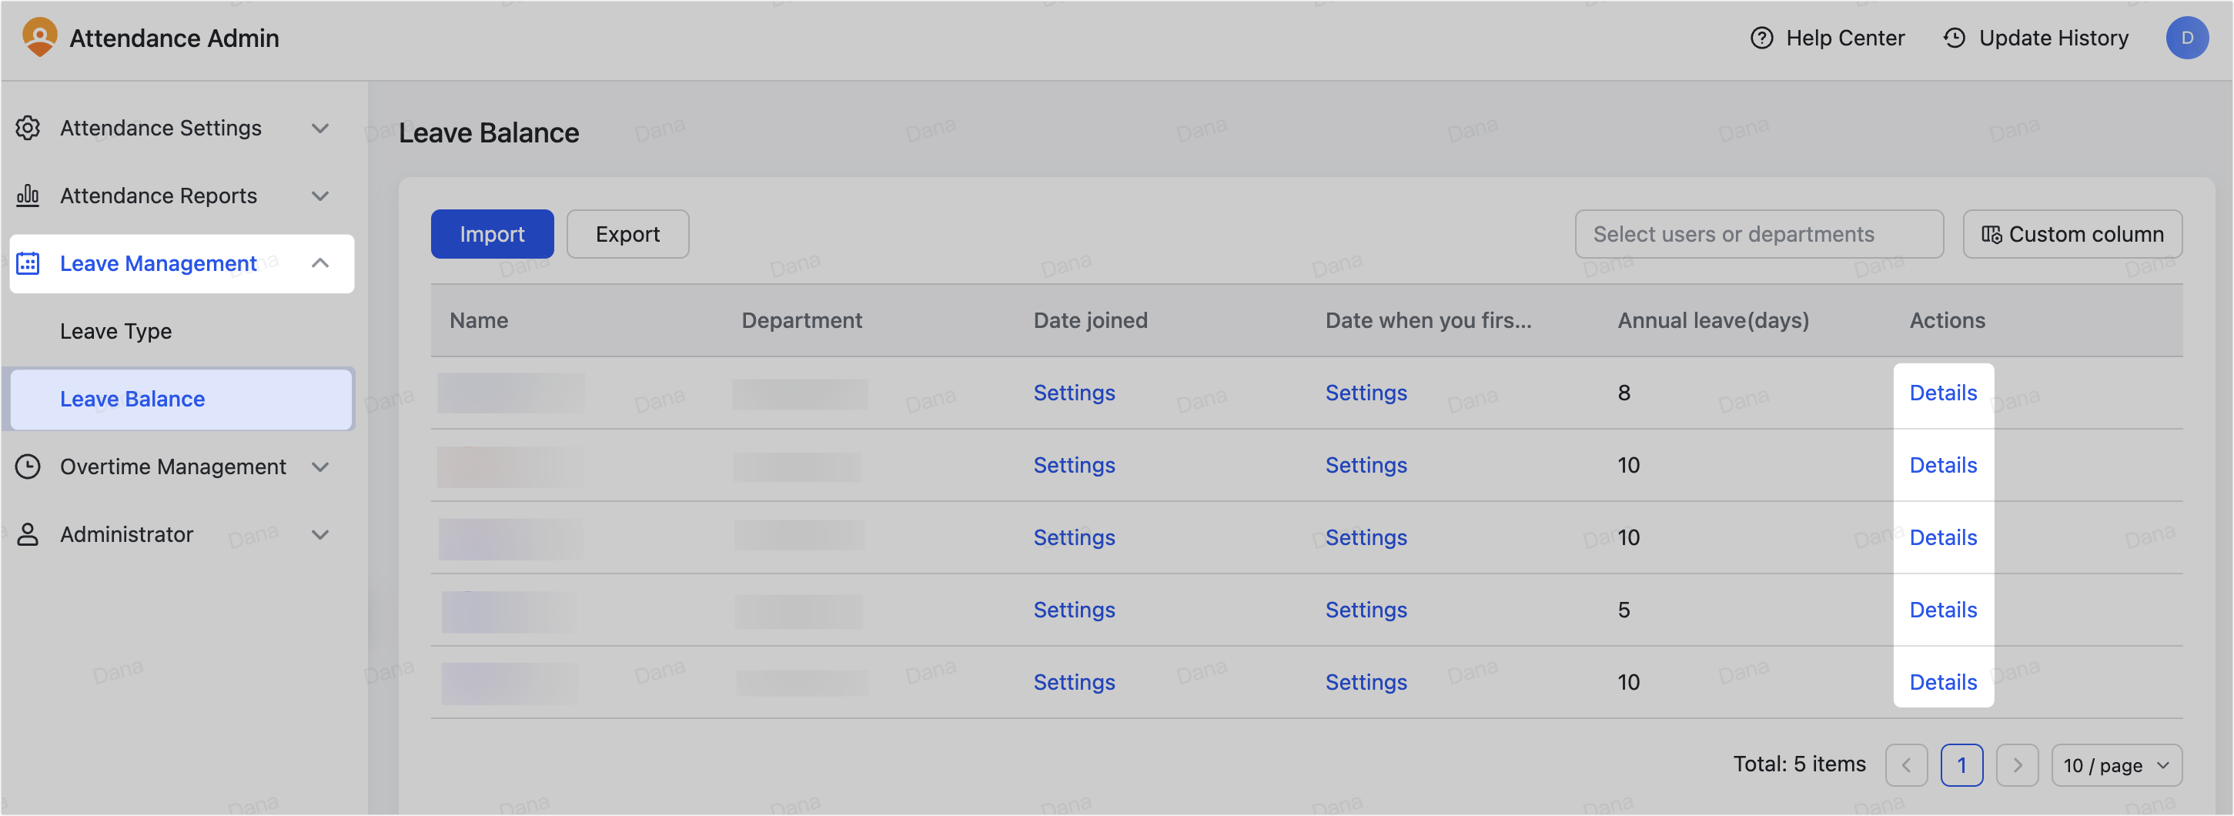Screen dimensions: 2234x816
Task: Open the user avatar D menu
Action: 2186,38
